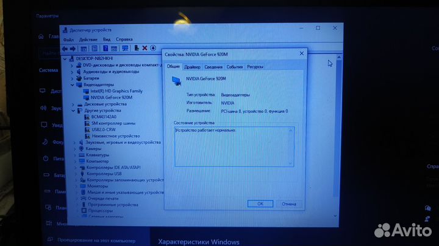The image size is (439, 246).
Task: Switch to the Драйвер tab
Action: 192,67
